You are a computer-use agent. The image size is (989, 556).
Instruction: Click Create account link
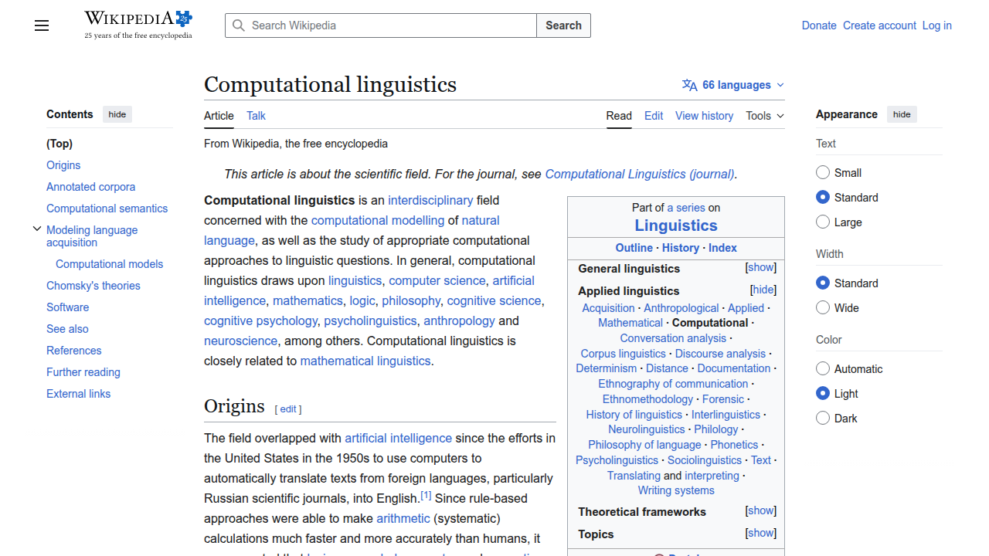click(879, 25)
